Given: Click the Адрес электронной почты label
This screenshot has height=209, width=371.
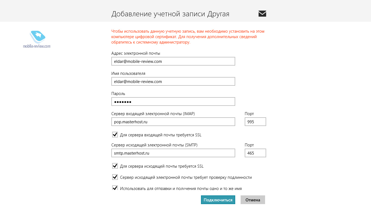Looking at the screenshot, I should tap(136, 53).
